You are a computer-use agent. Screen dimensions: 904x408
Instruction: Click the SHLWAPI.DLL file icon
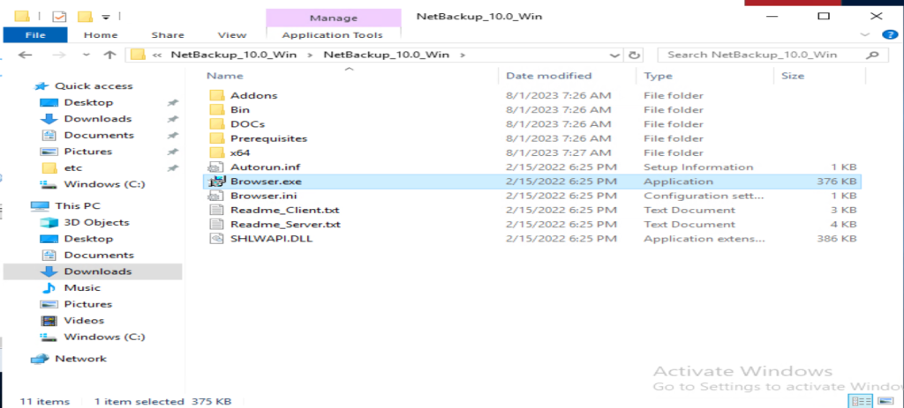[x=216, y=240]
